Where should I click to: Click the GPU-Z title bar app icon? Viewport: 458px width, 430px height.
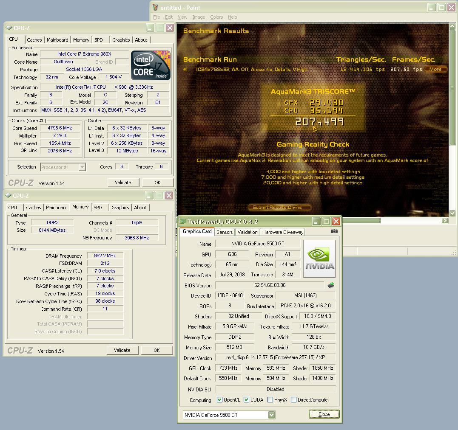tap(182, 221)
